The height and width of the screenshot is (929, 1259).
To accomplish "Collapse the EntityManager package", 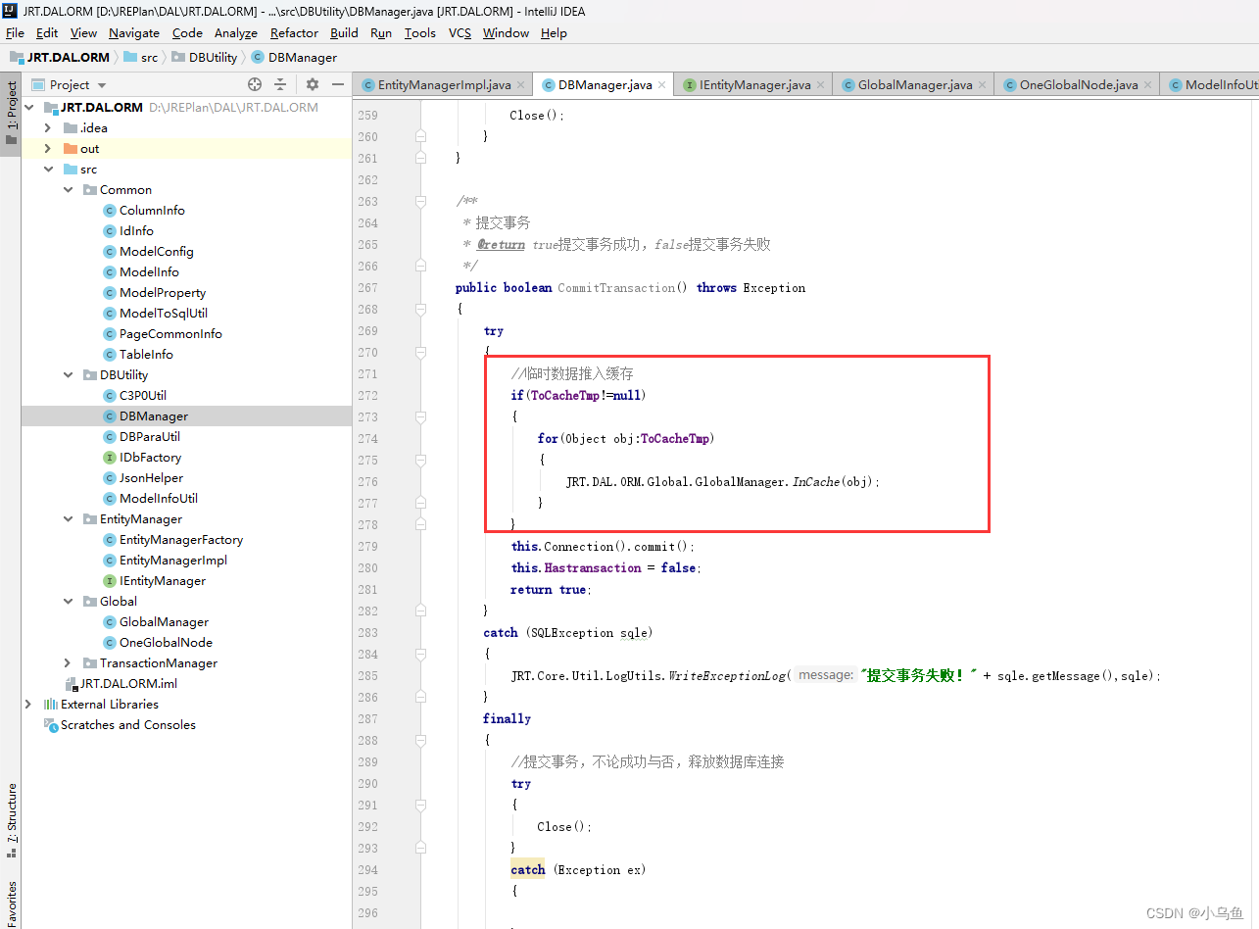I will (x=68, y=518).
